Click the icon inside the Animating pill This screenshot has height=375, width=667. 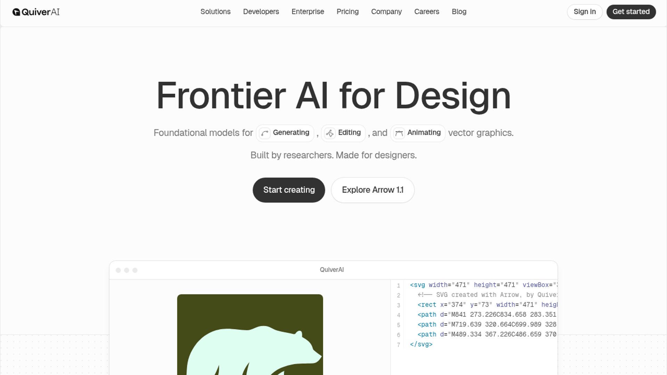[x=398, y=133]
